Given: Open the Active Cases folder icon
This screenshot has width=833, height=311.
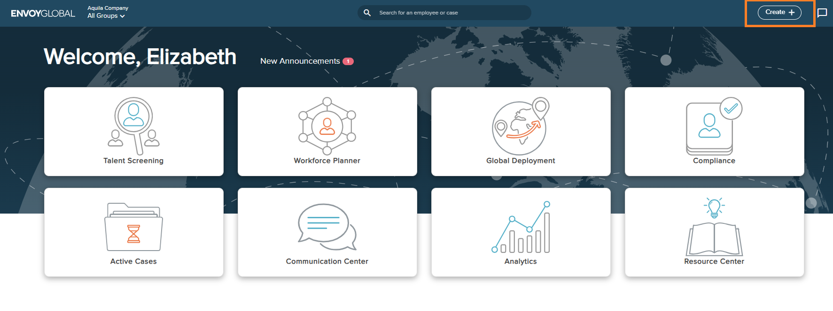Looking at the screenshot, I should point(133,227).
